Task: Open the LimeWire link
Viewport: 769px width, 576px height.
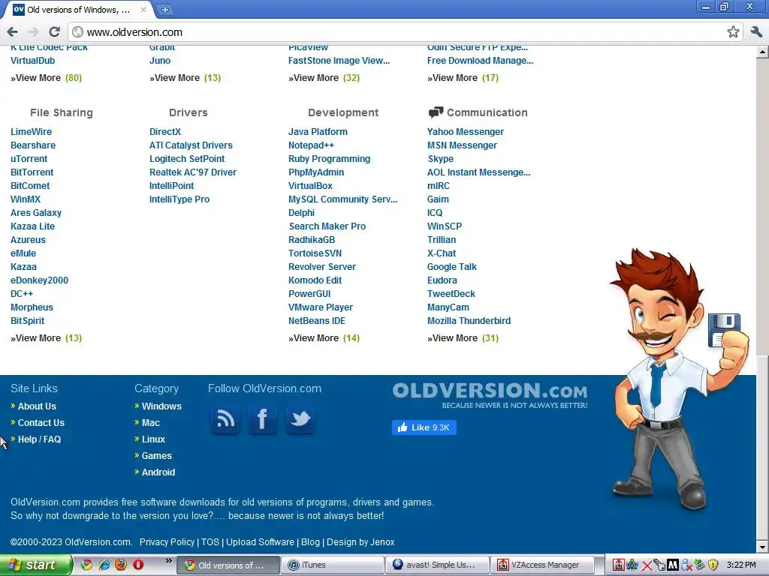Action: click(31, 132)
